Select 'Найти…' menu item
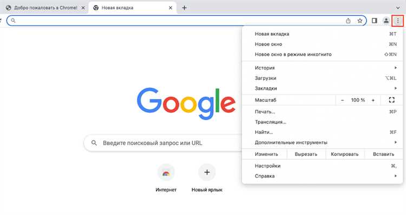Screen dimensions: 406x215 323,132
